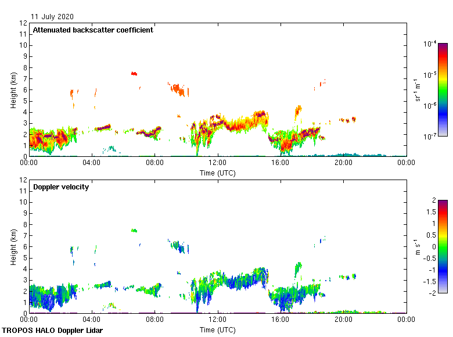This screenshot has width=453, height=337.
Task: Click 'Height (km)' axis label of Doppler plot
Action: click(x=13, y=247)
